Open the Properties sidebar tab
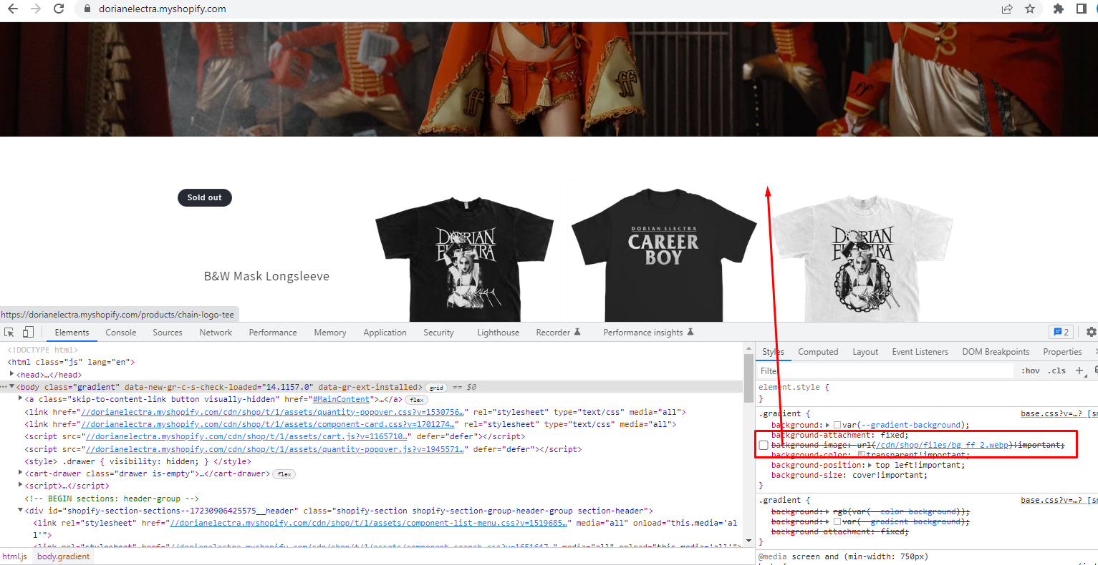This screenshot has height=565, width=1098. coord(1062,352)
